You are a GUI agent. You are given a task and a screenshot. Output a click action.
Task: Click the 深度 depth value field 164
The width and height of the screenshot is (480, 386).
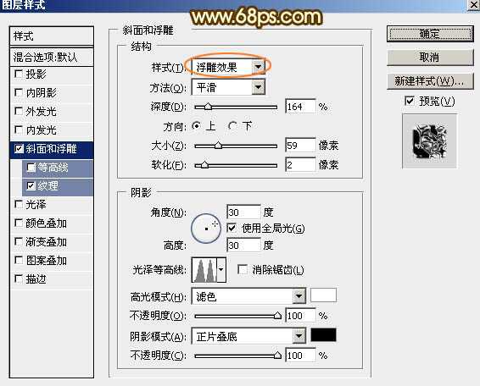click(300, 107)
